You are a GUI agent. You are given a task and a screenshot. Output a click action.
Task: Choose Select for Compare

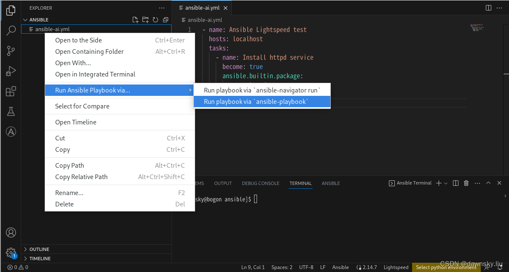pos(120,106)
